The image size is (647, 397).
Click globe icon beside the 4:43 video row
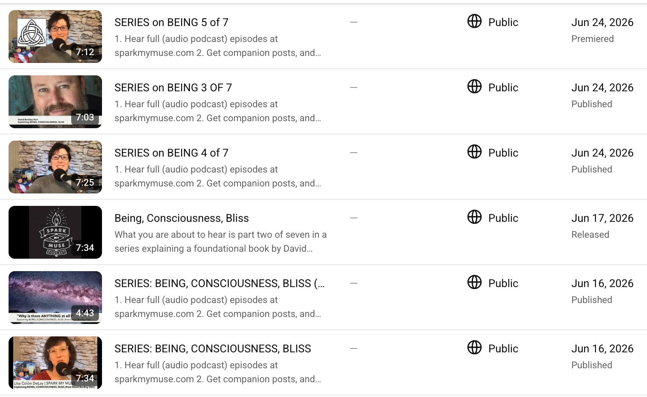pyautogui.click(x=474, y=282)
